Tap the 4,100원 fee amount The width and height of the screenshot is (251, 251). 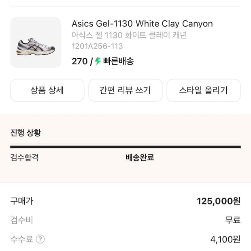(225, 239)
